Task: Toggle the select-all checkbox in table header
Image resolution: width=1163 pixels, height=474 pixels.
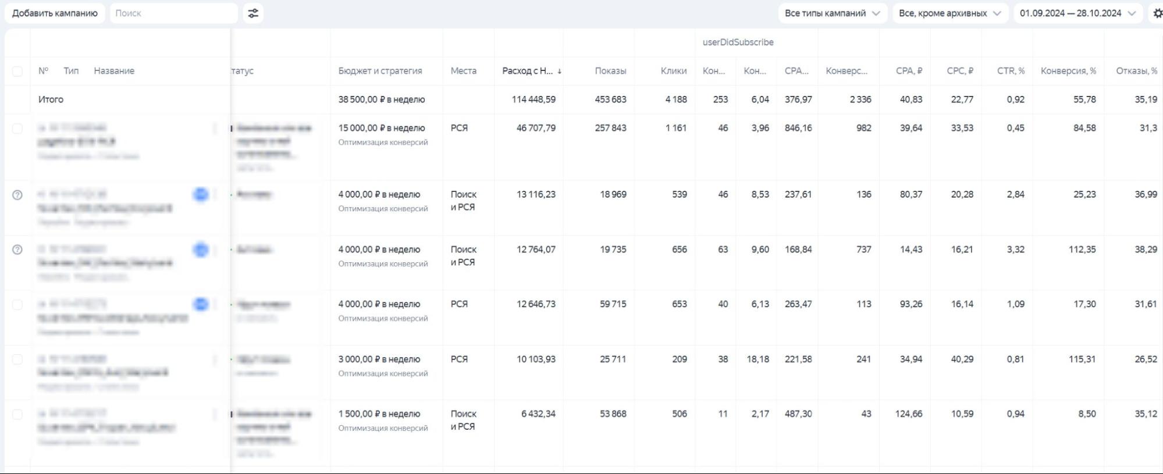Action: (17, 71)
